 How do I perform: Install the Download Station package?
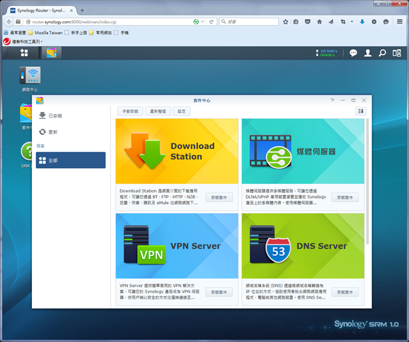click(x=219, y=198)
